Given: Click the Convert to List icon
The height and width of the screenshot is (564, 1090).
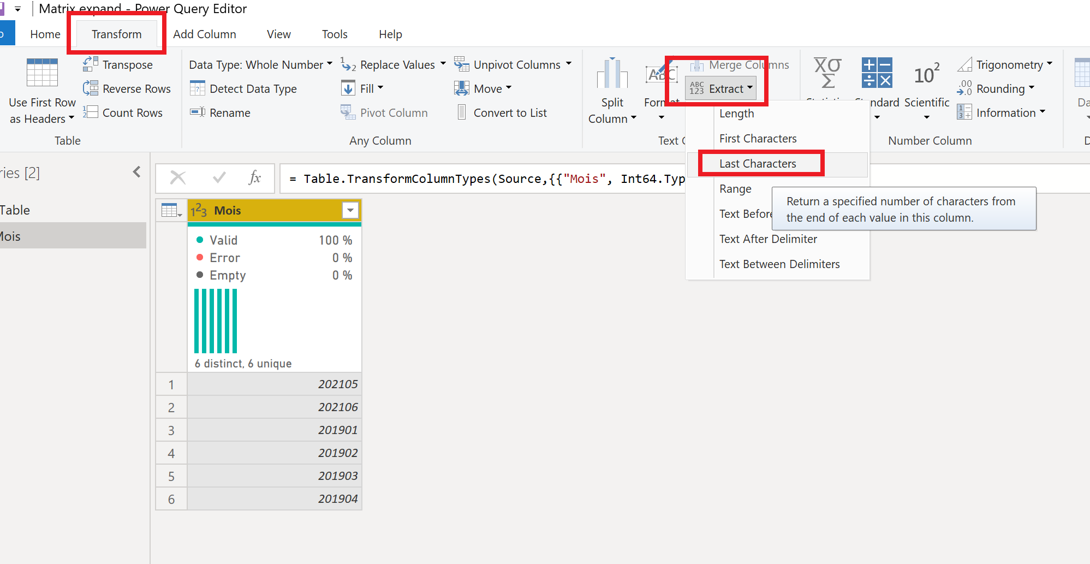Looking at the screenshot, I should [x=462, y=112].
